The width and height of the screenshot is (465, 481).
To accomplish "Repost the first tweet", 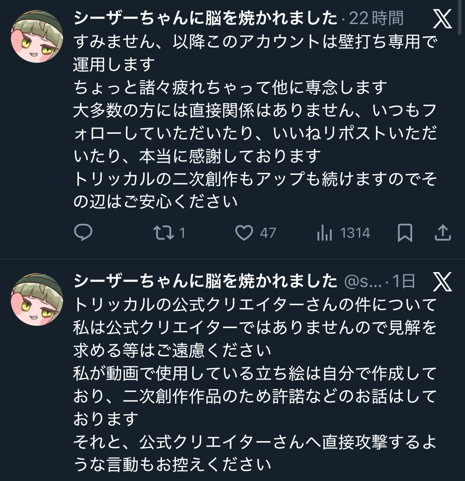I will (164, 233).
